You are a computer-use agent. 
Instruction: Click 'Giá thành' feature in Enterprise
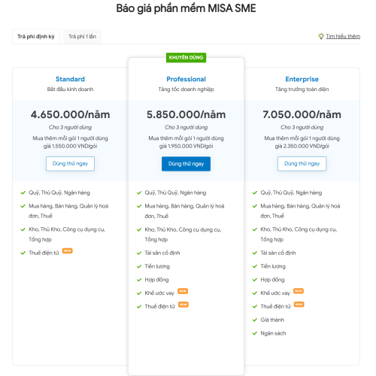coord(272,320)
